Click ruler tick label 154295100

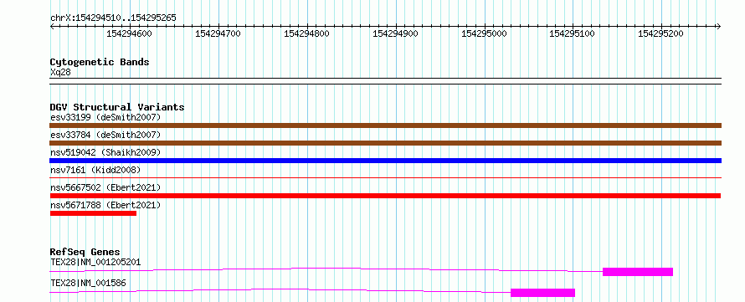(572, 33)
